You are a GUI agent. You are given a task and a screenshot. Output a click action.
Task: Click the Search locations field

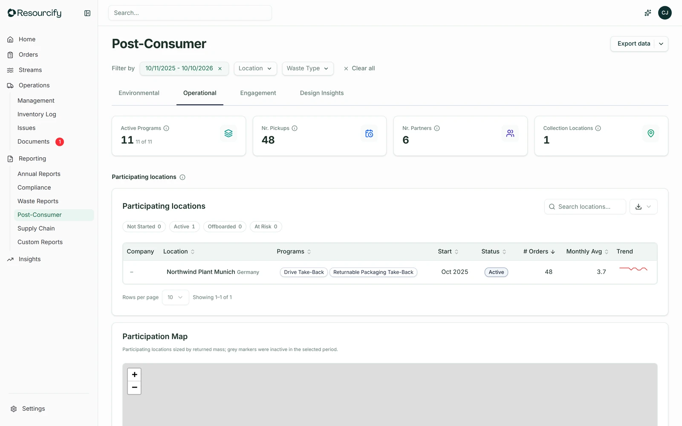point(585,207)
